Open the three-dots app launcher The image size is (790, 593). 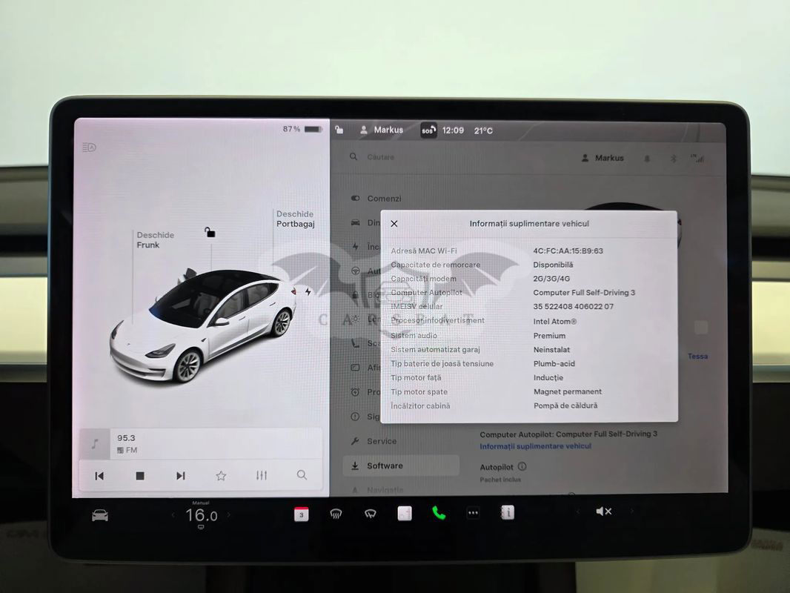coord(473,513)
